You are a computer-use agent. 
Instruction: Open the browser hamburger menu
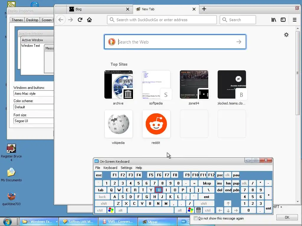pos(295,20)
